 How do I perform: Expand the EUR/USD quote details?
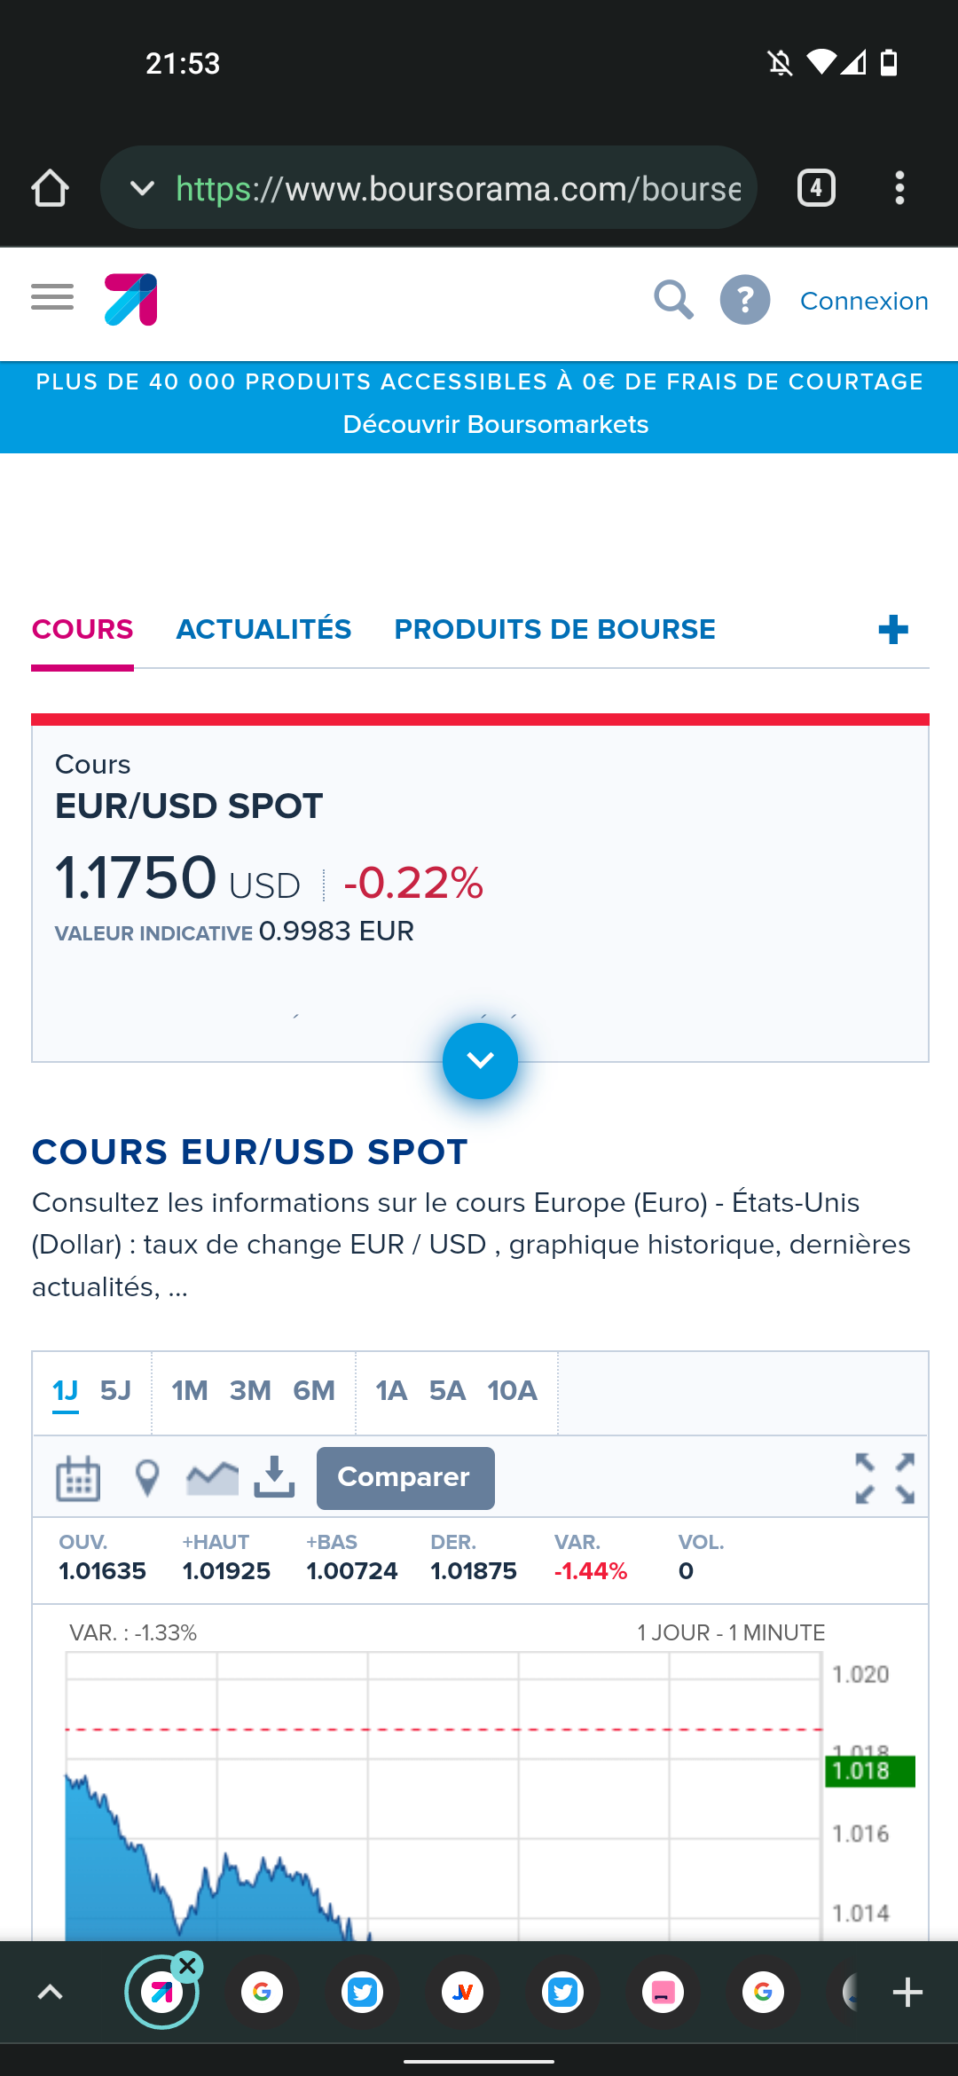pyautogui.click(x=480, y=1061)
